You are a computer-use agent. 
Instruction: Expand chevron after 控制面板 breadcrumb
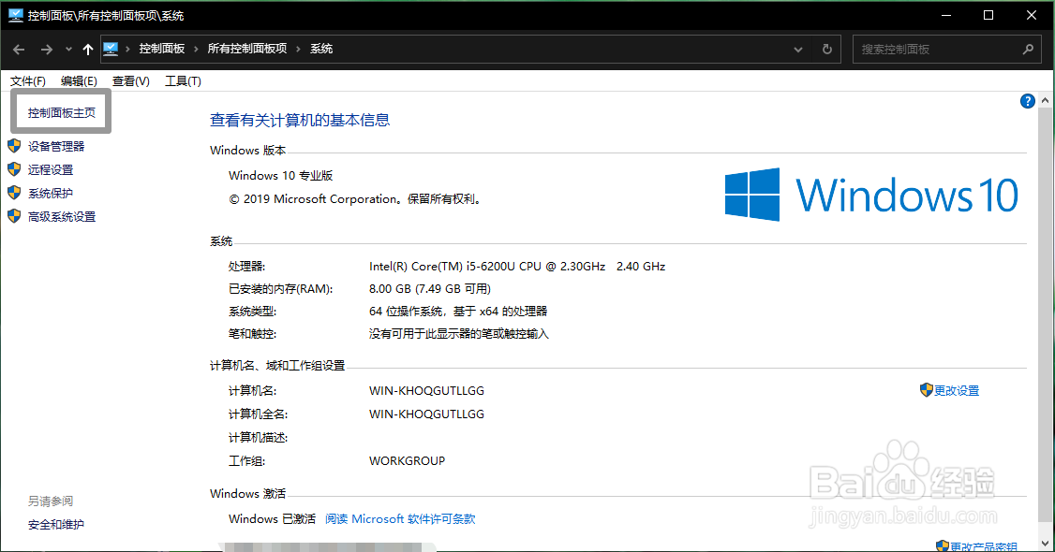(196, 49)
